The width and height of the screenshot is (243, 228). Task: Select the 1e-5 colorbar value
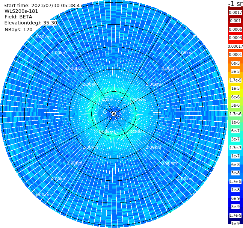tap(235, 88)
